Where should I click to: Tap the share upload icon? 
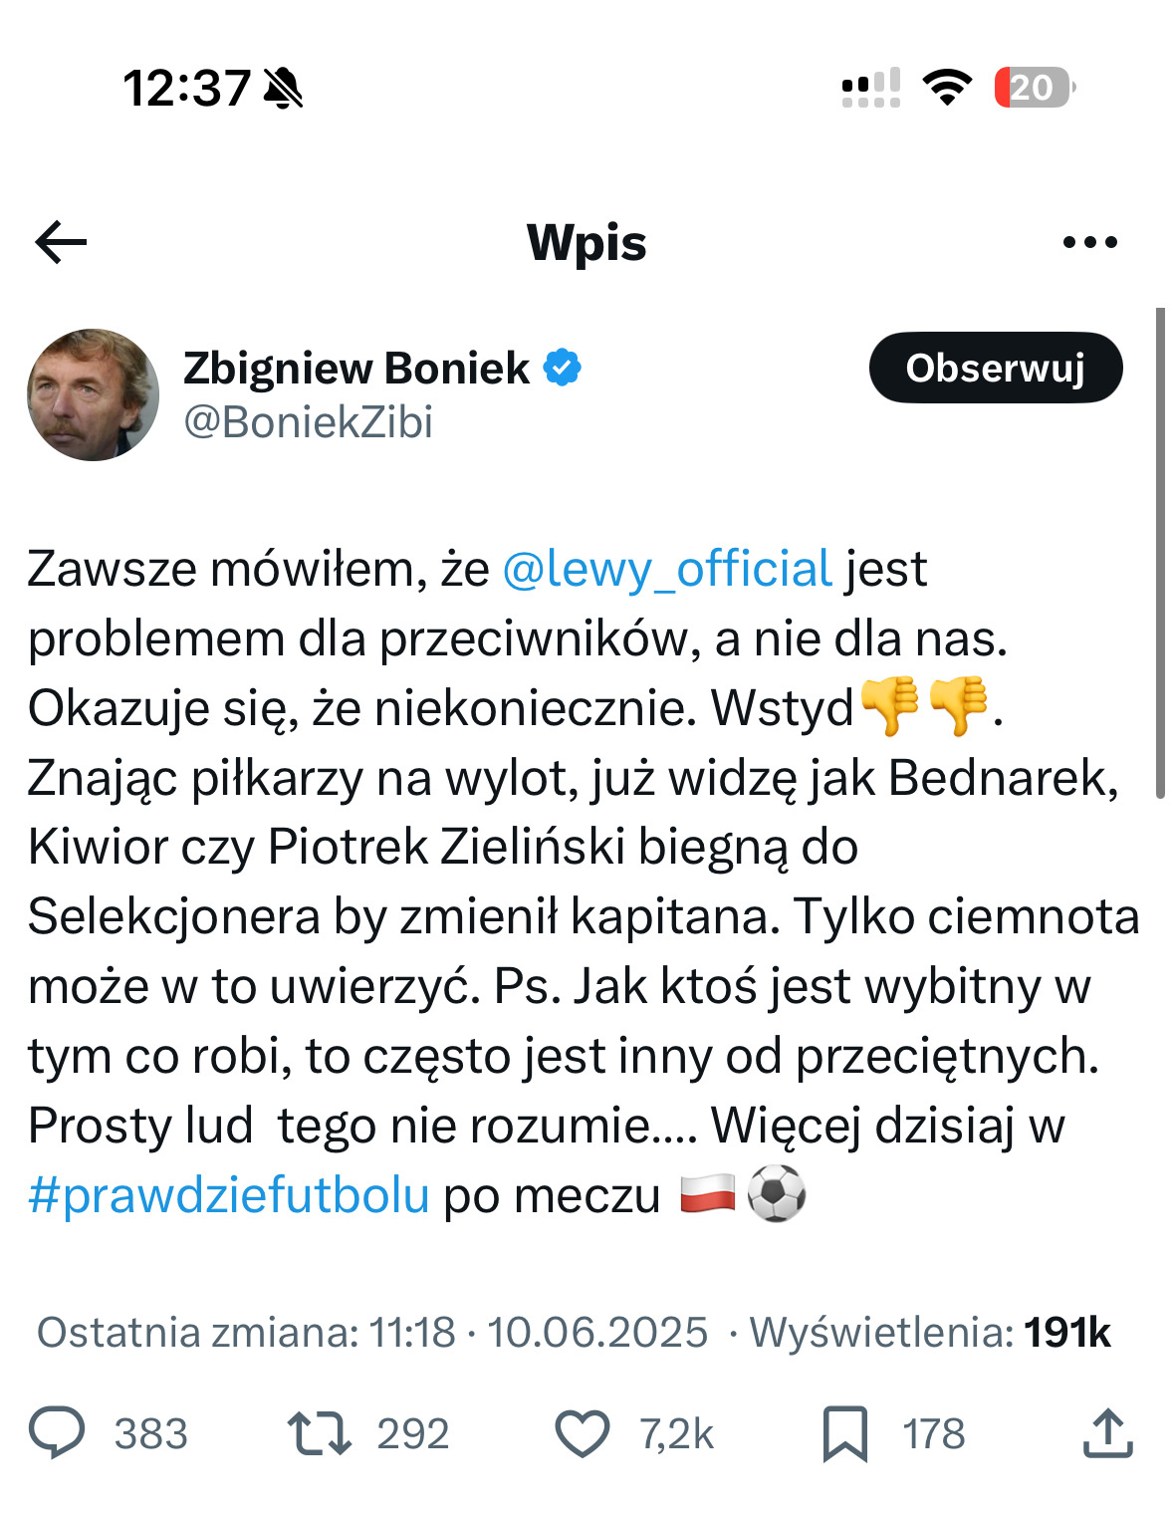tap(1107, 1433)
